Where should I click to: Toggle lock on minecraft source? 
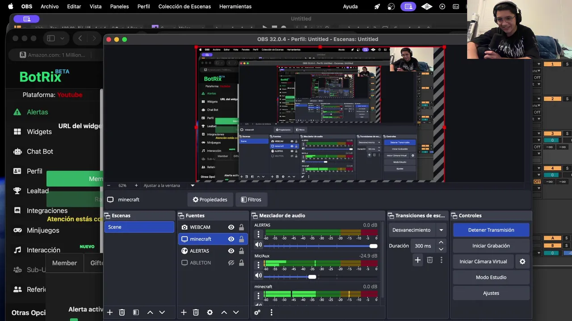click(x=241, y=239)
